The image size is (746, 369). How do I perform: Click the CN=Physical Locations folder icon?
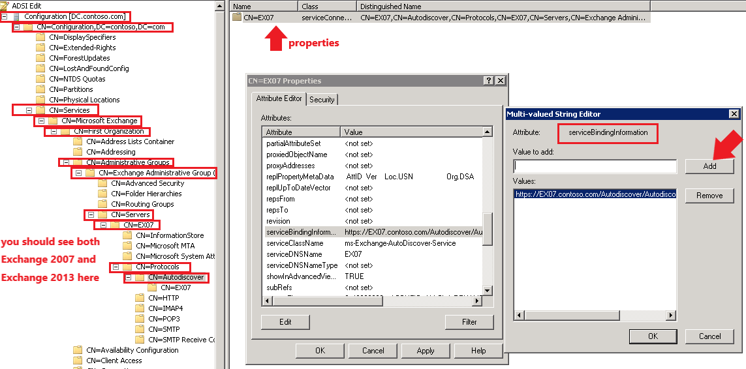tap(40, 100)
